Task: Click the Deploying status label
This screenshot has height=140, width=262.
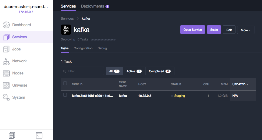Action: [x=68, y=39]
